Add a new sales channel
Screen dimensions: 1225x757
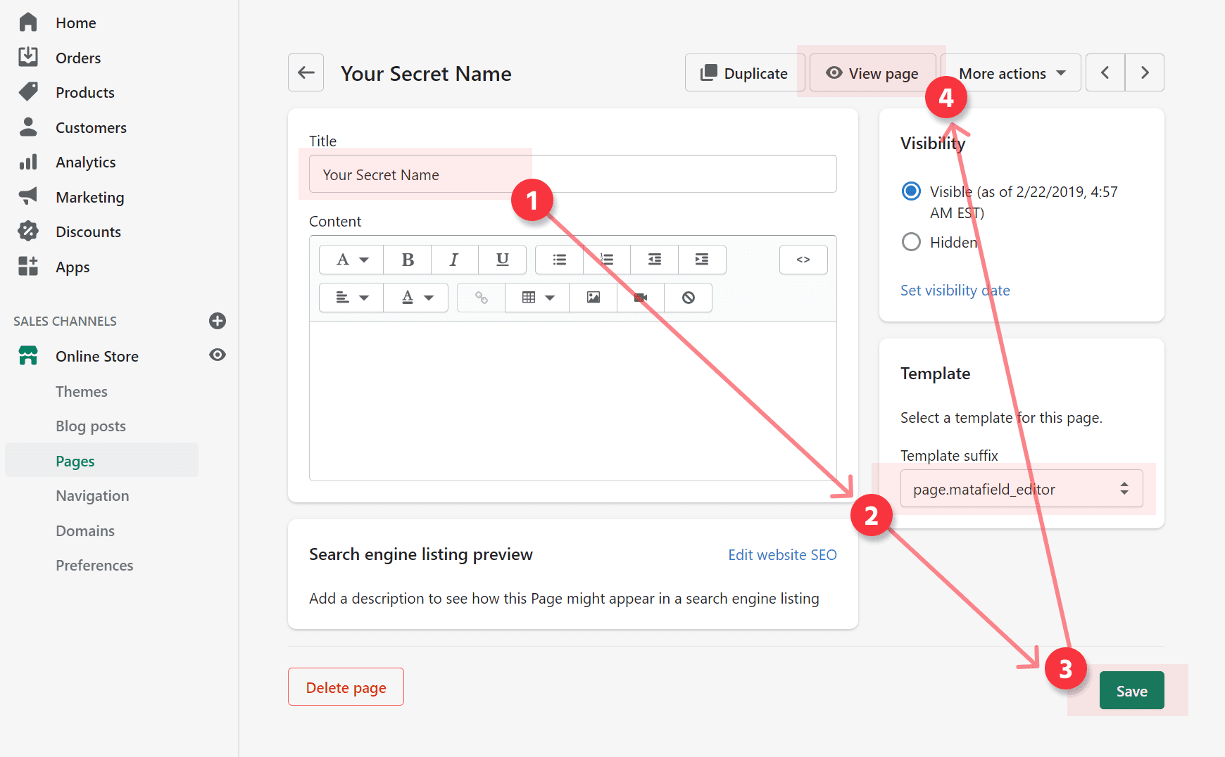pos(218,321)
